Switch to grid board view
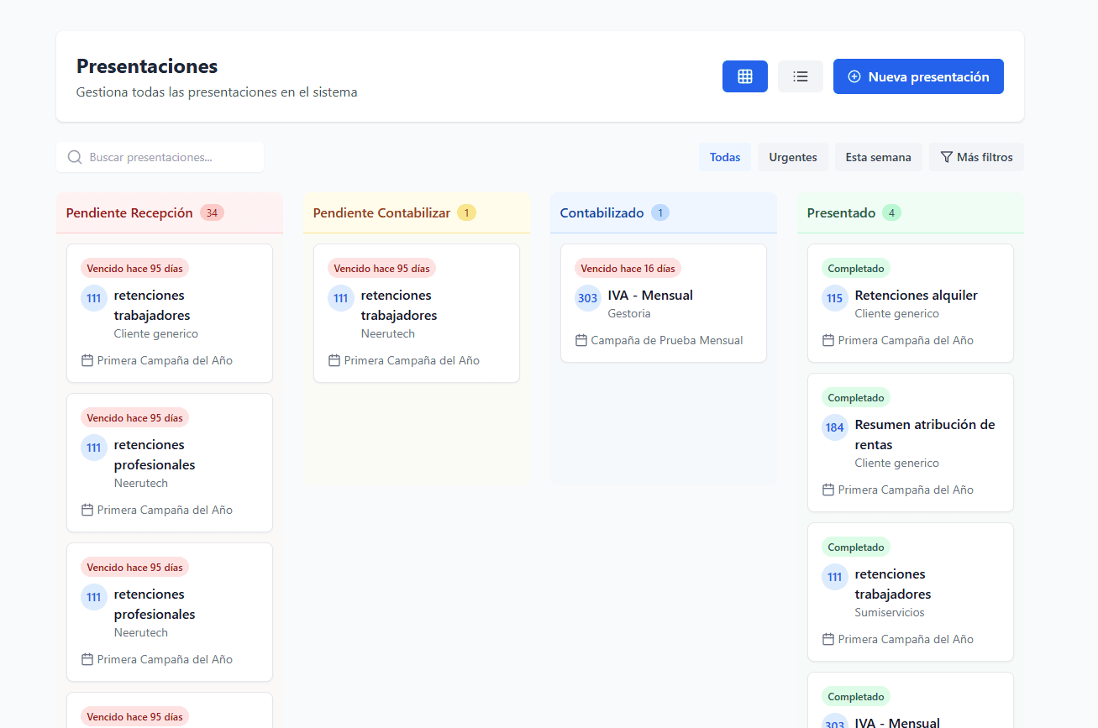This screenshot has height=728, width=1098. (x=744, y=76)
